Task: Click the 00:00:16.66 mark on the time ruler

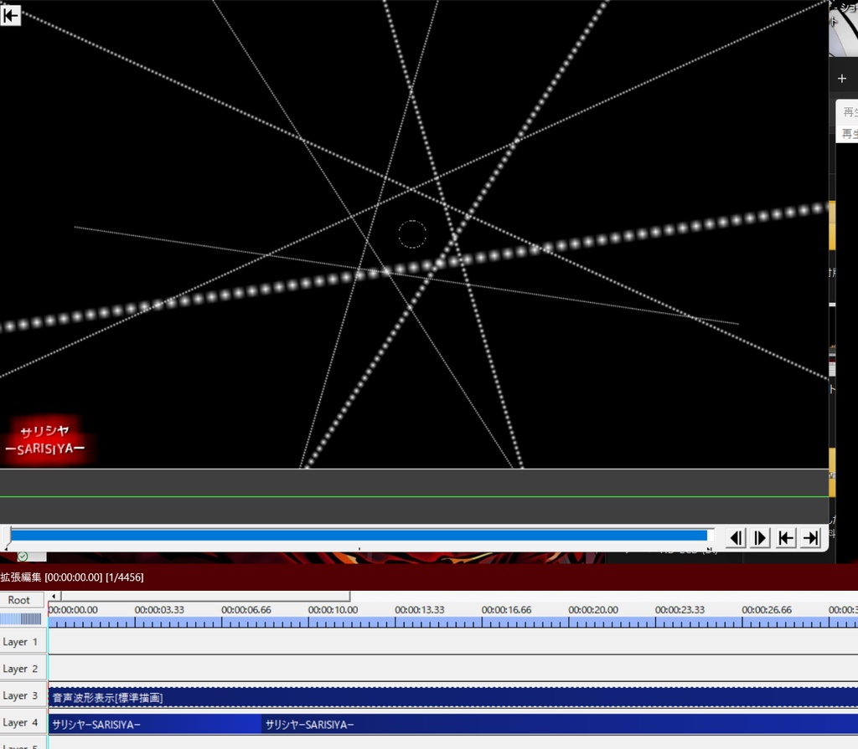Action: [506, 609]
